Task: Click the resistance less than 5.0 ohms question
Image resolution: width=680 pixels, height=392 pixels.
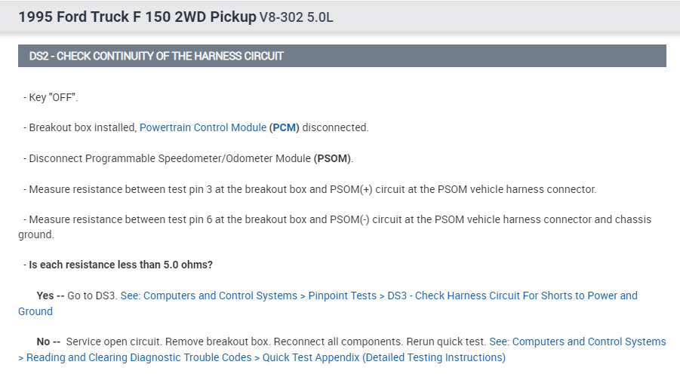Action: point(121,265)
